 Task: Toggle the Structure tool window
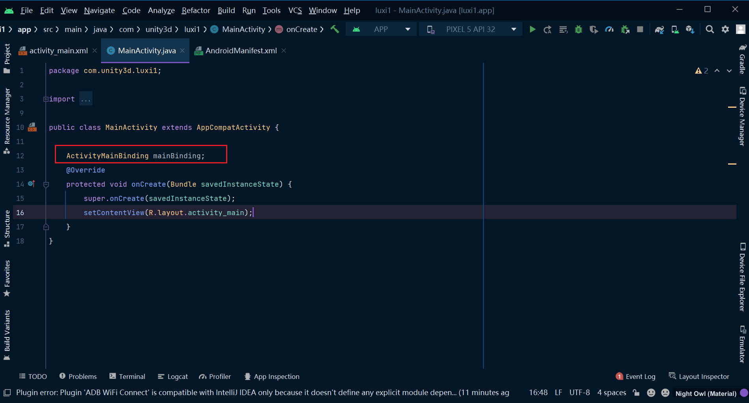click(x=7, y=229)
